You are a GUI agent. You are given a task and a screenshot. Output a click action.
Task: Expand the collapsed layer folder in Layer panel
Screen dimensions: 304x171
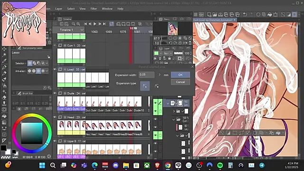point(174,111)
